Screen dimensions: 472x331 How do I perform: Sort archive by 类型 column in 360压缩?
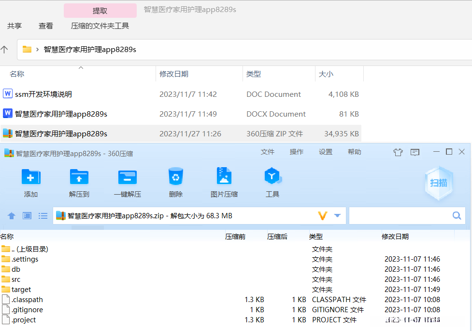click(x=316, y=237)
